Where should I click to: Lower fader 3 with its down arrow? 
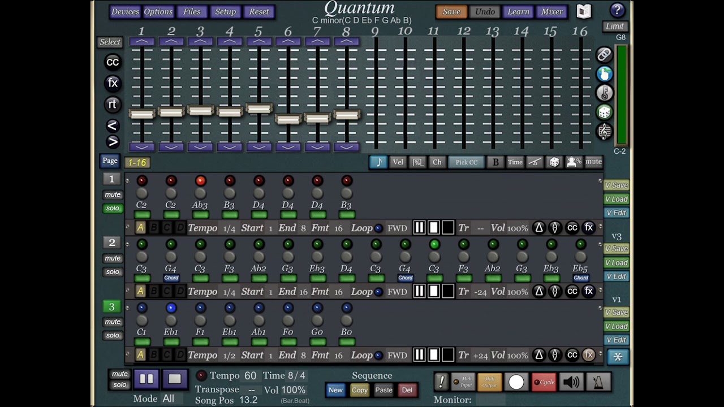click(x=200, y=147)
